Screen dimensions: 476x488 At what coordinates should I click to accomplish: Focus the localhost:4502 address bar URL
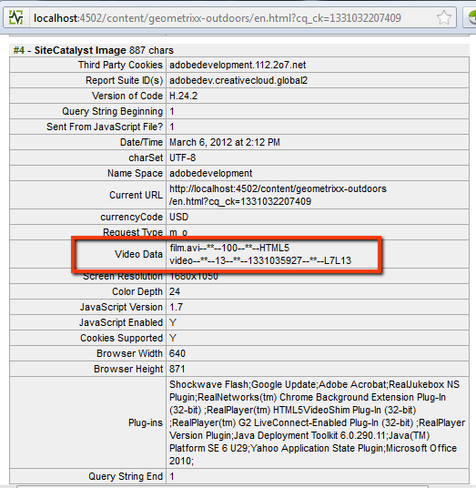[x=218, y=18]
